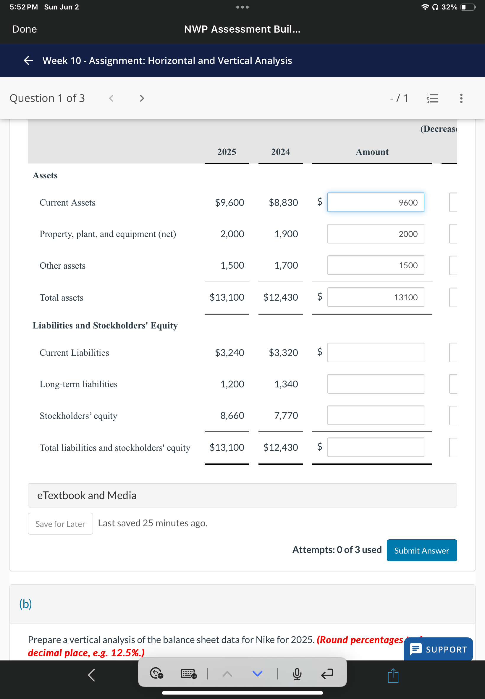Move to next field with down arrow
The image size is (485, 699).
tap(257, 674)
